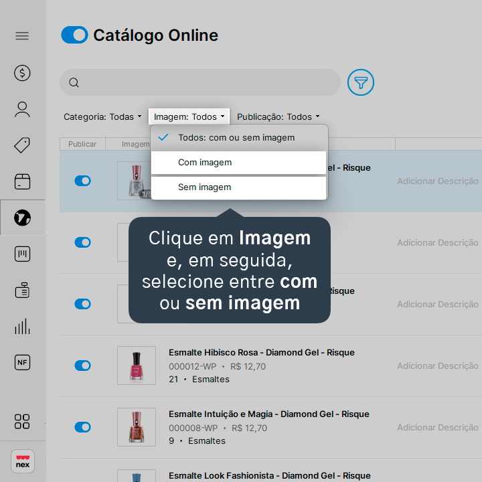Click the Catálogo Online page title
The height and width of the screenshot is (482, 482).
point(156,35)
